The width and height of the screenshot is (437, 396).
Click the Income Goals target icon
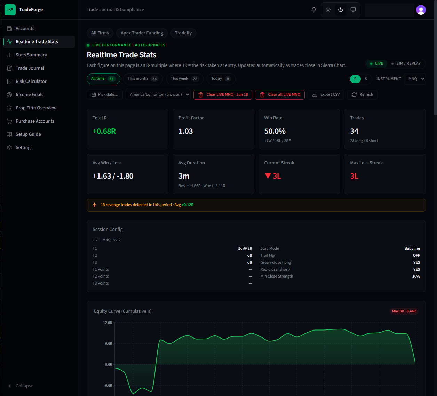pos(9,95)
